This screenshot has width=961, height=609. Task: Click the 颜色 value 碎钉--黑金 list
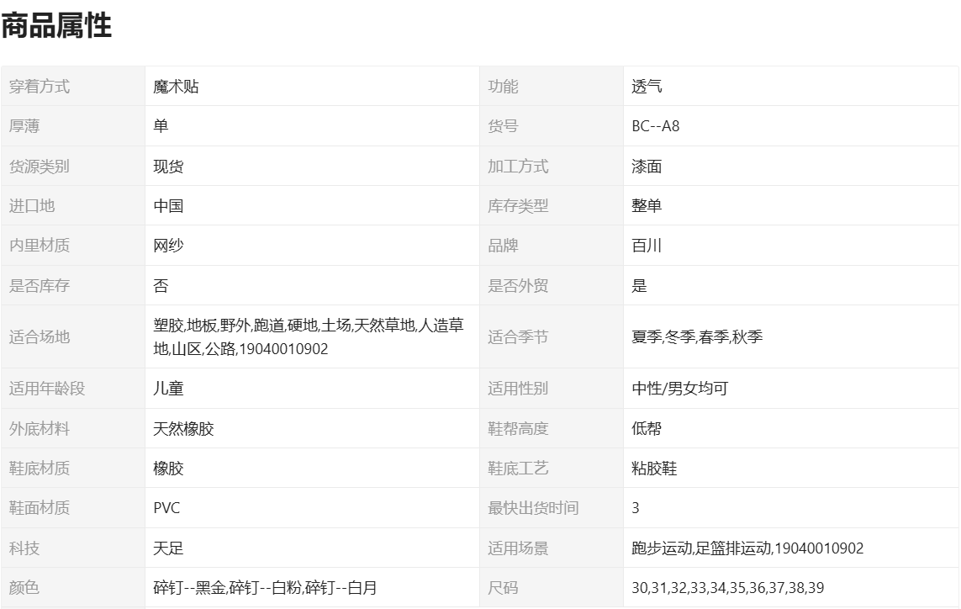(265, 588)
